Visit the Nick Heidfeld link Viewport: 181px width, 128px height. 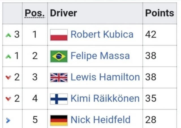pos(100,120)
